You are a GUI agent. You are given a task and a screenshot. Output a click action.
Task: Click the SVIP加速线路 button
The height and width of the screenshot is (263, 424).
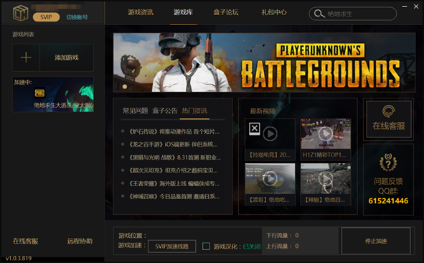point(172,246)
